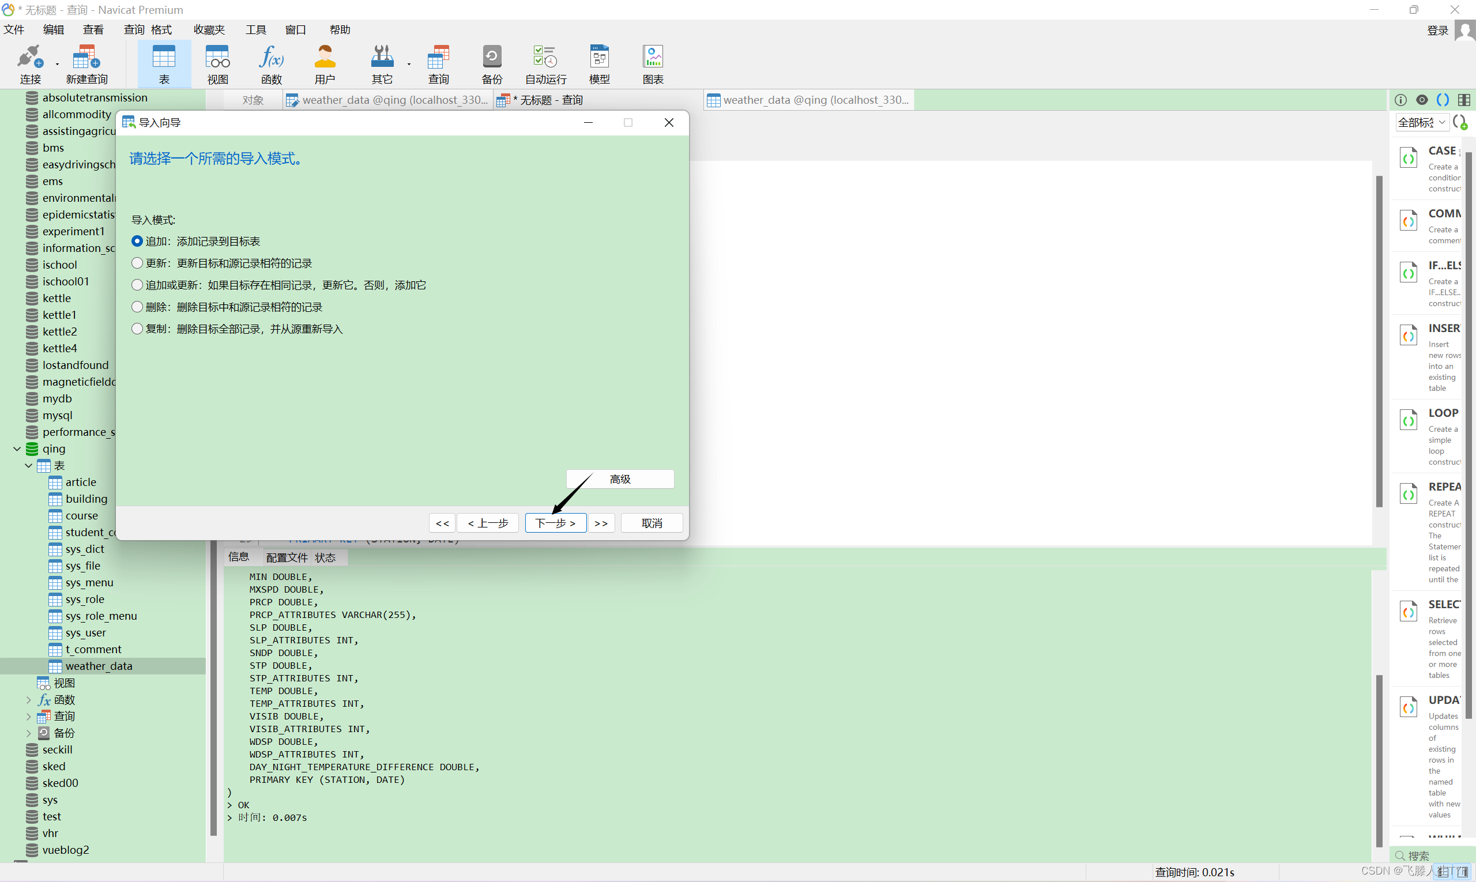Click the 函数 (Function) icon in toolbar
The image size is (1476, 882).
tap(271, 63)
